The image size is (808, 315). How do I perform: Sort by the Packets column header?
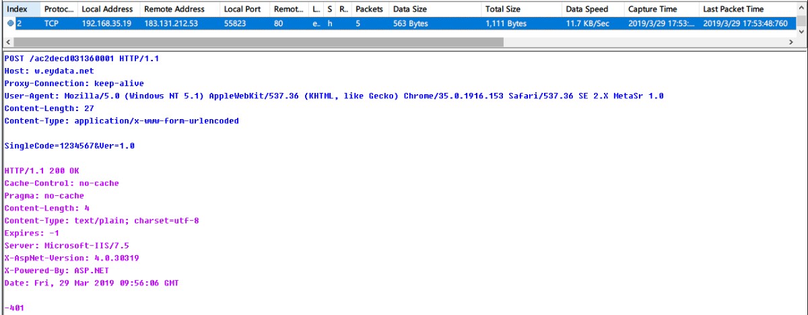(x=370, y=9)
